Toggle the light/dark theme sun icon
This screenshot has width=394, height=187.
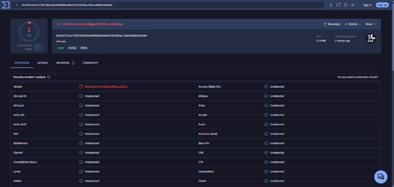pos(353,5)
